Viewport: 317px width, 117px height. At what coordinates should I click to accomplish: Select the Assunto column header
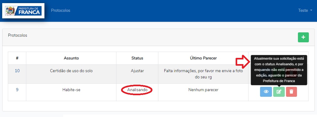coord(71,58)
